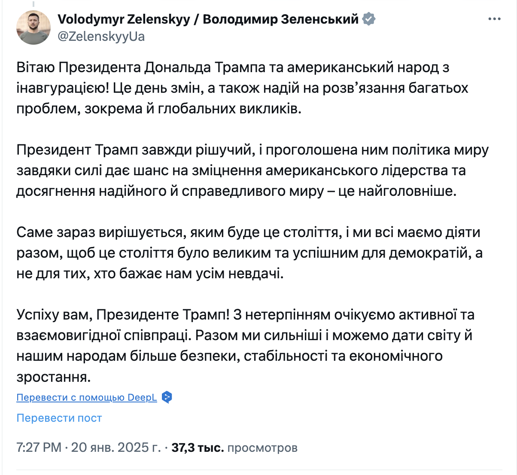Click the last word "зростання." of the post

click(54, 377)
